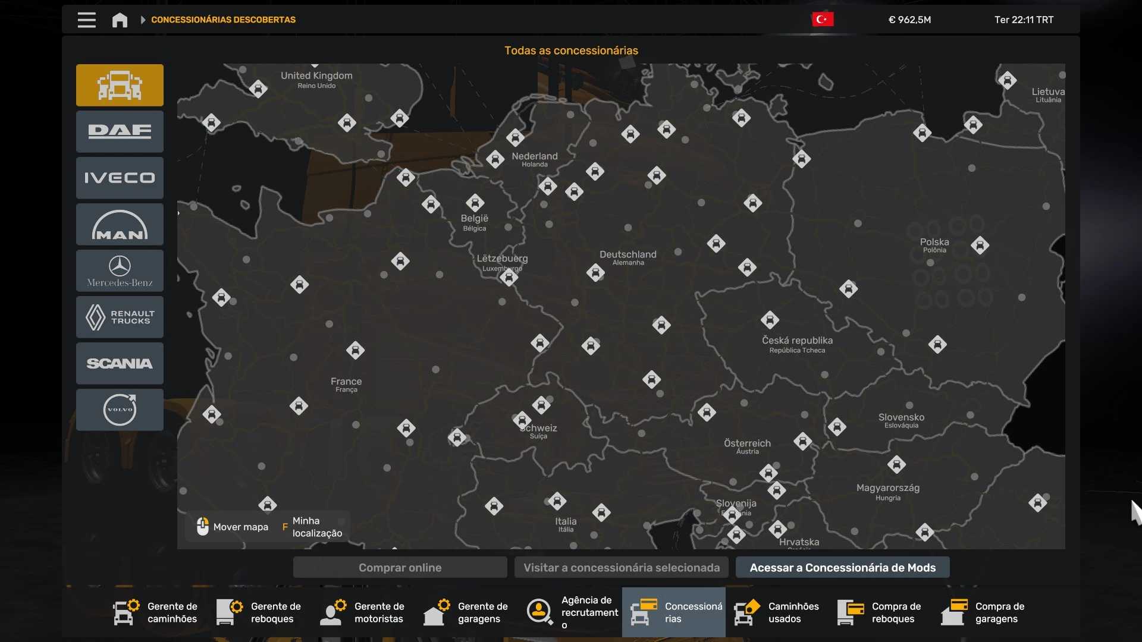Expand breadcrumb arrow next to home
Viewport: 1142px width, 642px height.
pos(143,20)
